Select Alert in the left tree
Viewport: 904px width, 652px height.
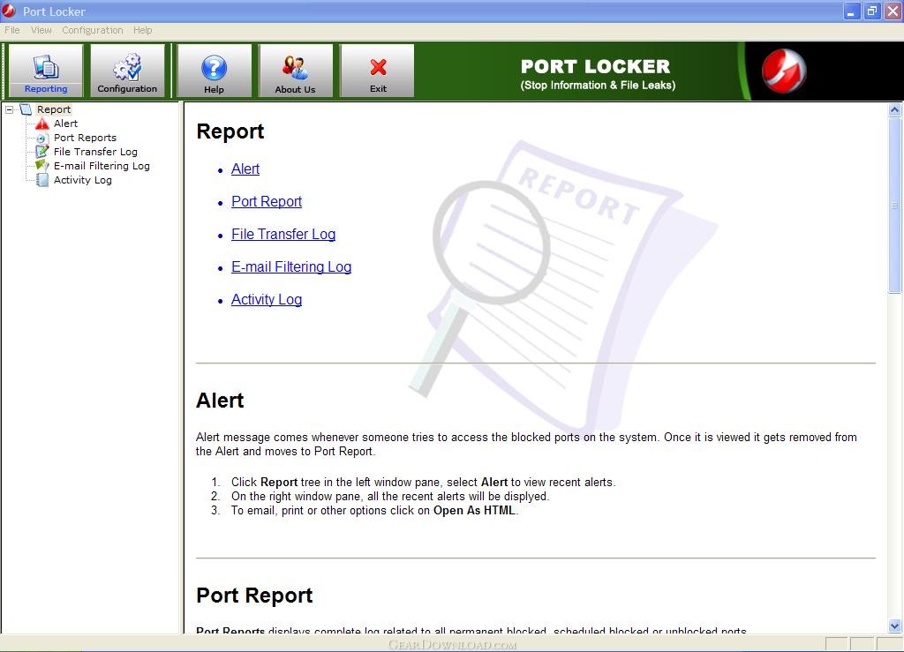click(x=65, y=124)
